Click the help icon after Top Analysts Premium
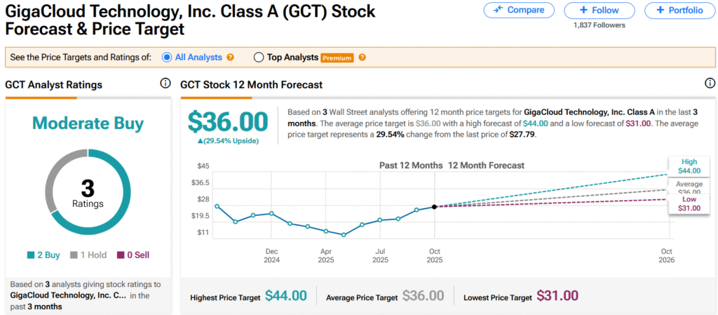 (x=362, y=58)
